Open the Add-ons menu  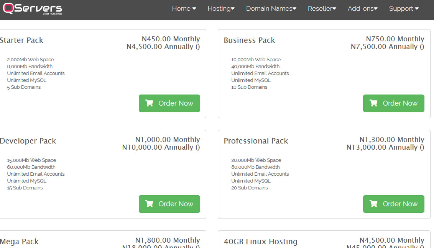click(363, 8)
